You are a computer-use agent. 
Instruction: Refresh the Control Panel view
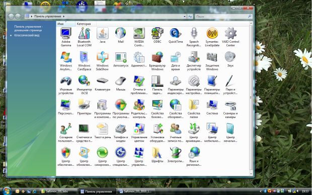point(190,17)
